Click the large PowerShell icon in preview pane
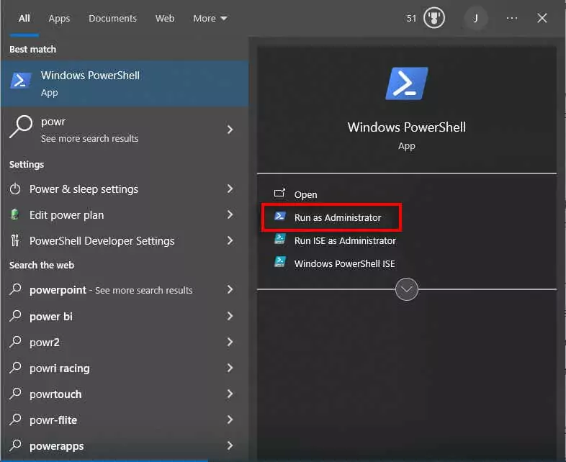 (406, 83)
